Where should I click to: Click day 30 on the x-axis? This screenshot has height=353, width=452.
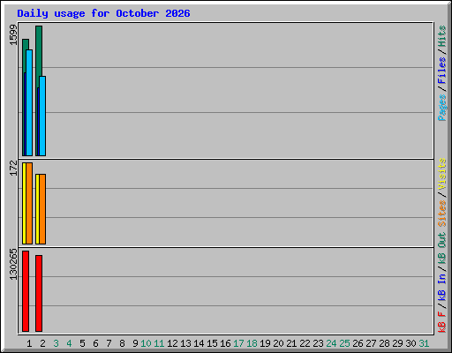click(411, 343)
